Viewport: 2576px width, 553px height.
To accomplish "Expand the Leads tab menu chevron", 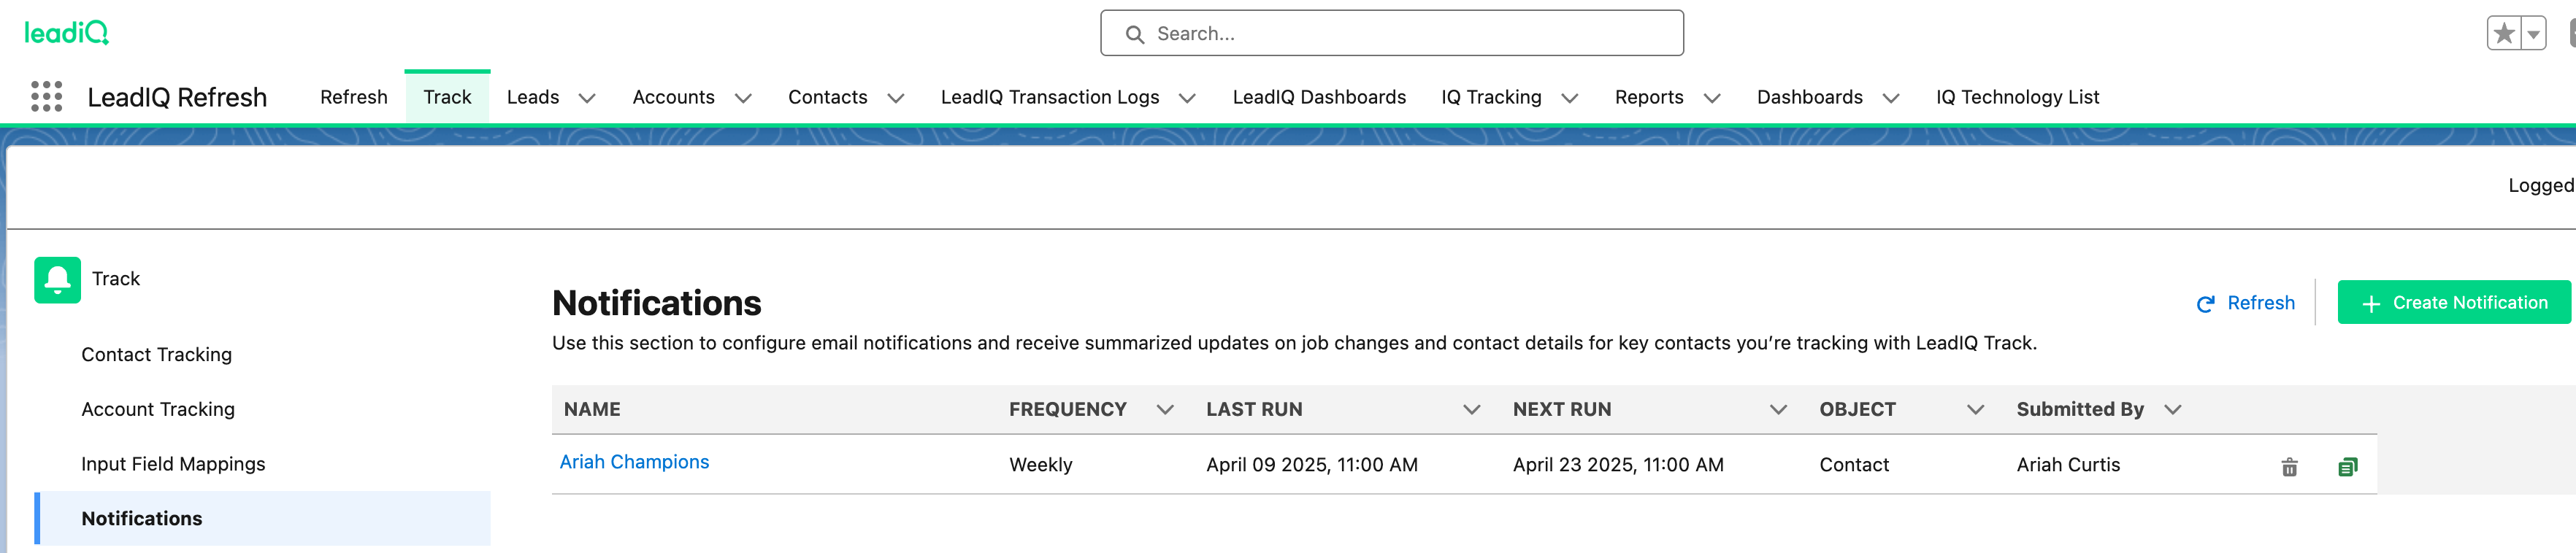I will pos(587,98).
